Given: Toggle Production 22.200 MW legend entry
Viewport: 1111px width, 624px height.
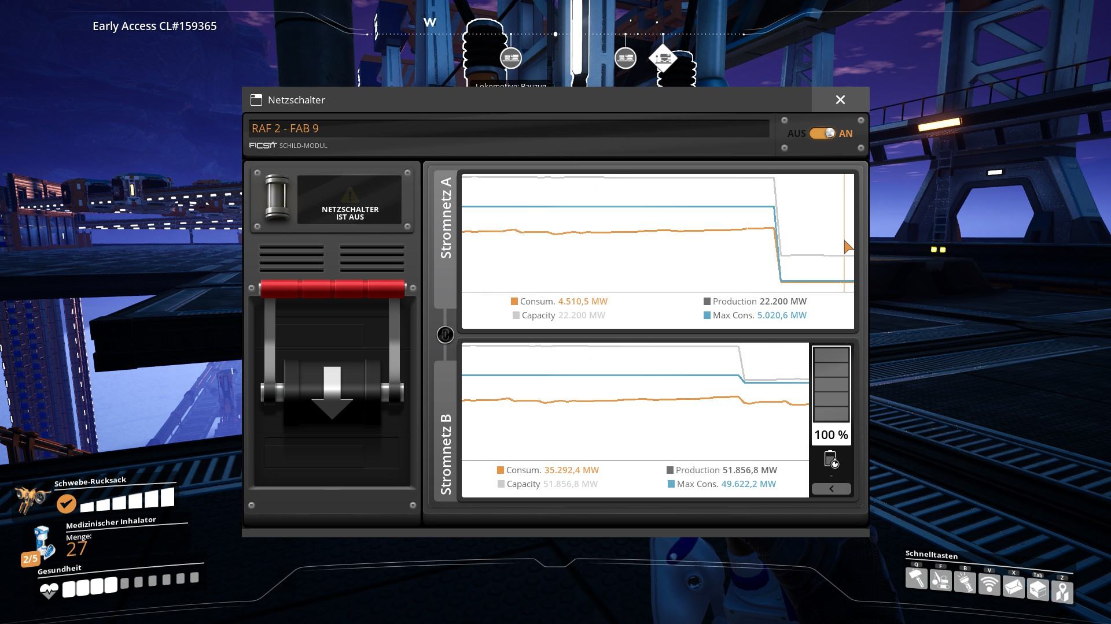Looking at the screenshot, I should click(755, 302).
